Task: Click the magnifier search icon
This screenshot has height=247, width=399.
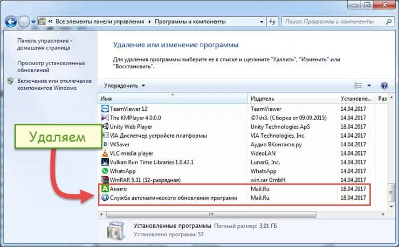Action: coord(389,22)
